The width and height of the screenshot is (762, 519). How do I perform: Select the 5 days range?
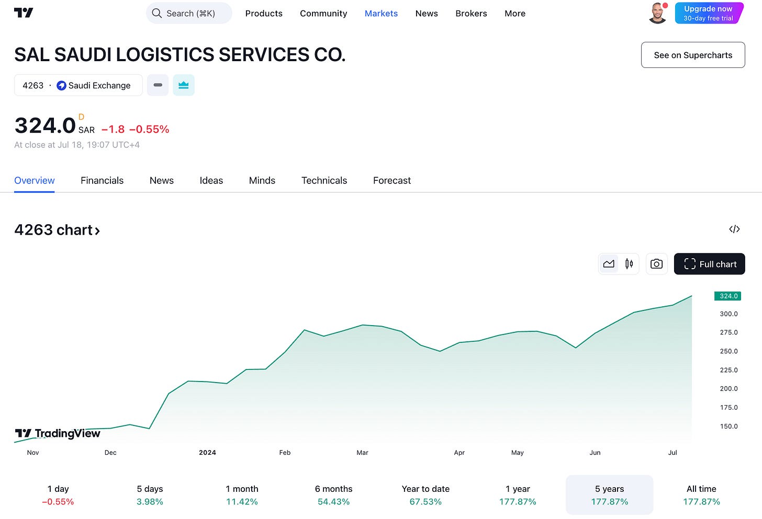point(150,495)
